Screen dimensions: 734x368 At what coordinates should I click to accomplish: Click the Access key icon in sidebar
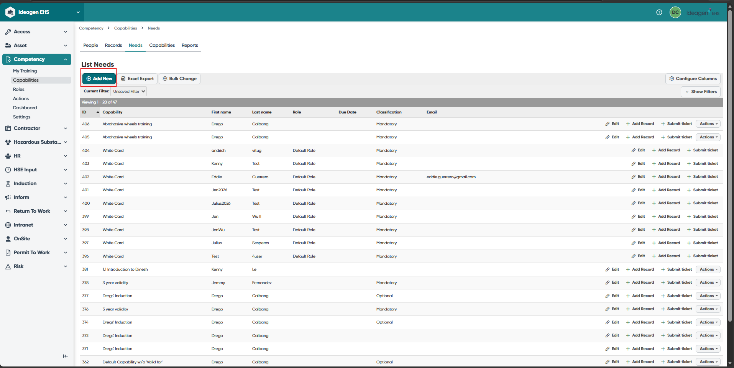[x=8, y=32]
